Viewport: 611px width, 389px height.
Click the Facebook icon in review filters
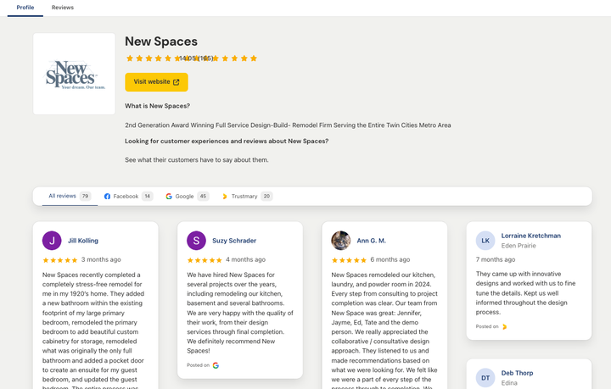[108, 197]
